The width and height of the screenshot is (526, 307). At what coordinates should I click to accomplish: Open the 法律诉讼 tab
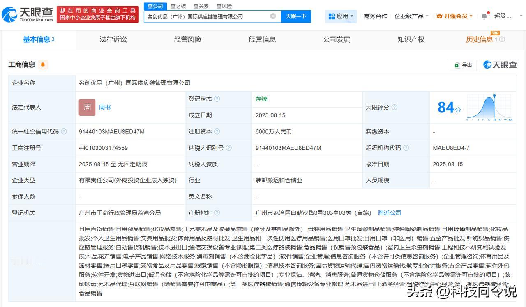[x=113, y=39]
